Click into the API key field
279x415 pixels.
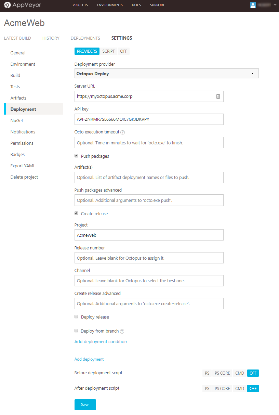coord(149,119)
